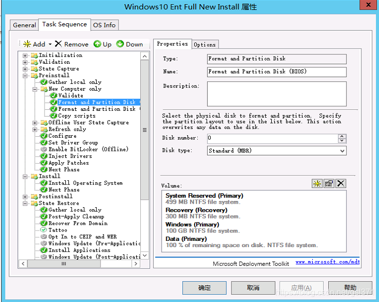Decrease the Disk number value
This screenshot has width=379, height=302.
click(x=342, y=141)
